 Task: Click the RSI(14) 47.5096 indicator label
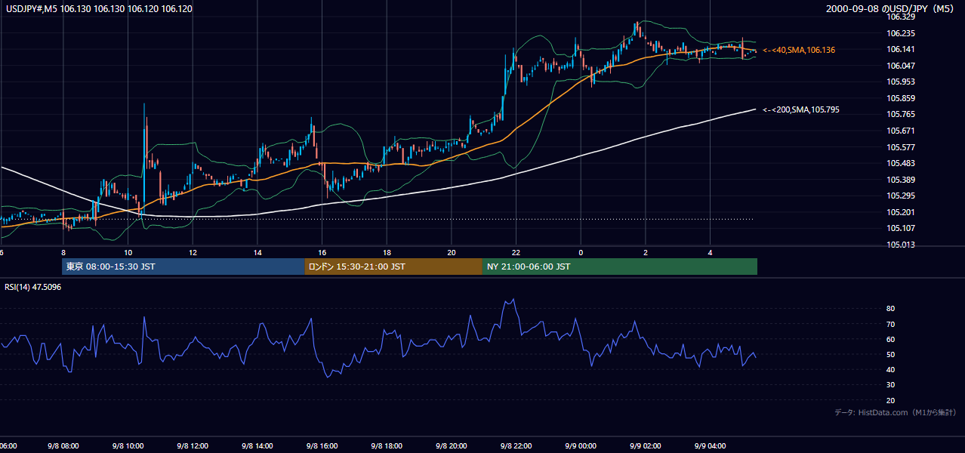pos(33,287)
